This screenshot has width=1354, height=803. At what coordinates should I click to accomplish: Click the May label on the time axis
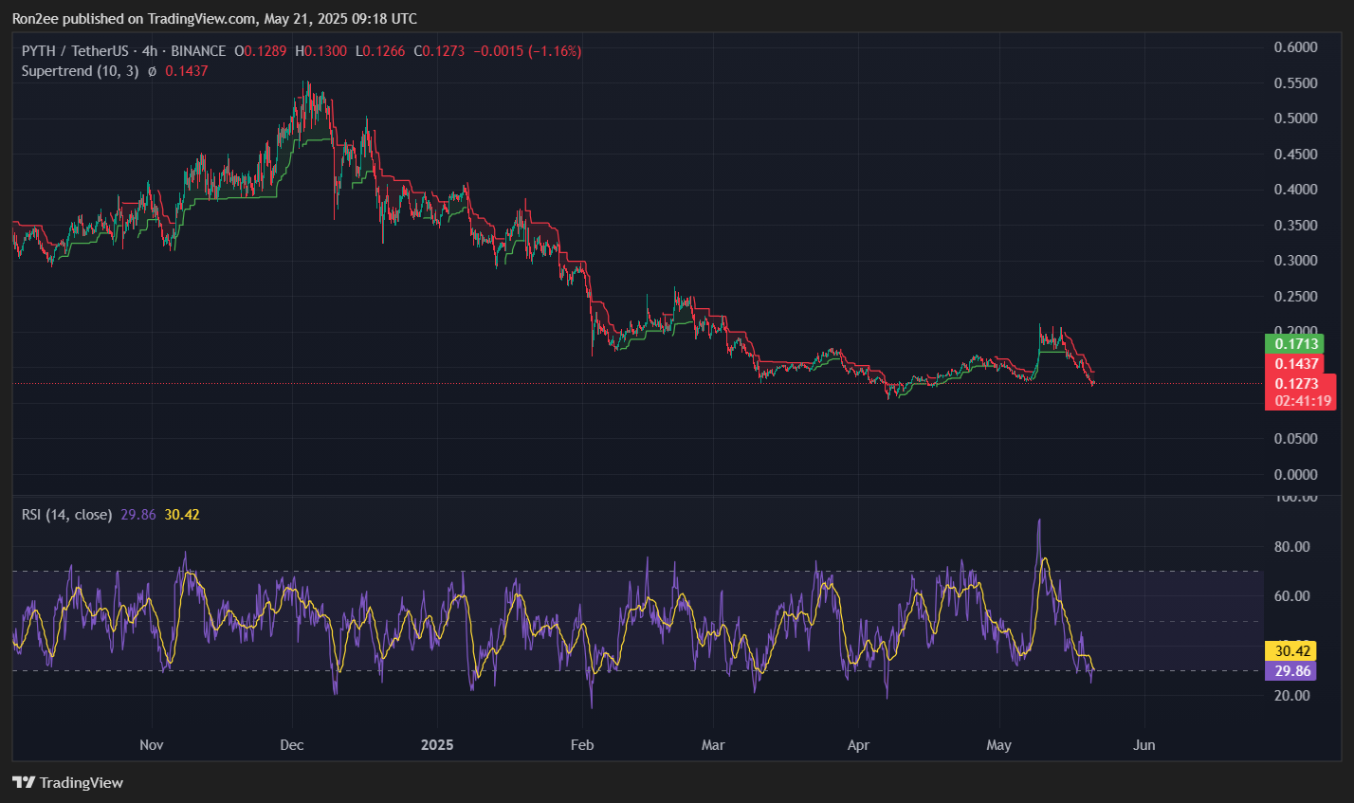tap(998, 745)
